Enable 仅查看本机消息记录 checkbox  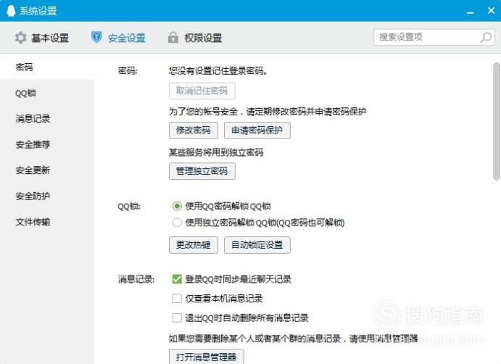point(177,299)
